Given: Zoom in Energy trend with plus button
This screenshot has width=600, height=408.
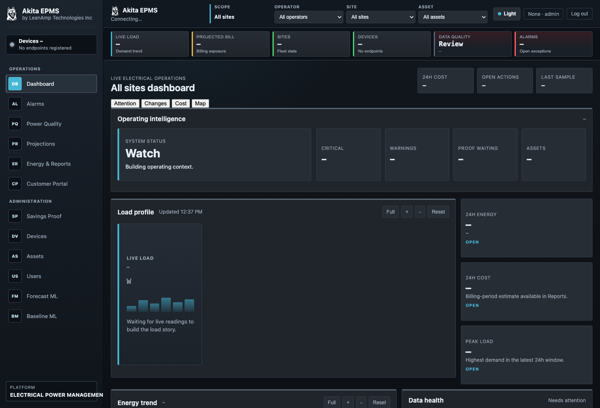Looking at the screenshot, I should pos(348,403).
